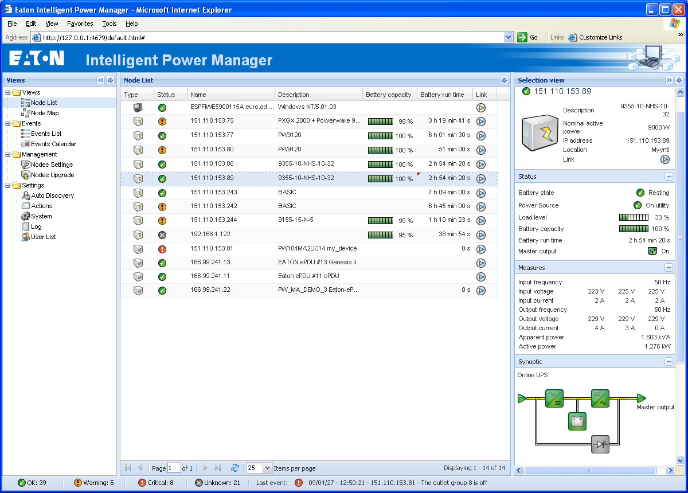This screenshot has height=493, width=688.
Task: Open link for node 151.110.153.243
Action: click(481, 193)
